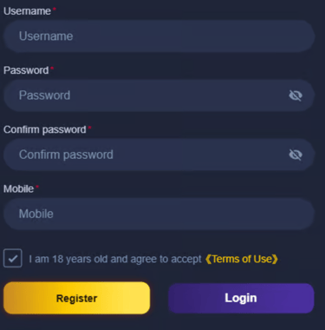Click into the Mobile input field
325x330 pixels.
tap(159, 214)
